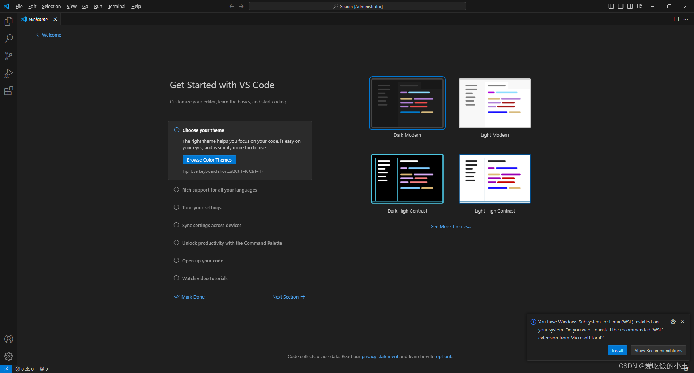Click the Mark Done link
Image resolution: width=694 pixels, height=373 pixels.
(x=189, y=297)
